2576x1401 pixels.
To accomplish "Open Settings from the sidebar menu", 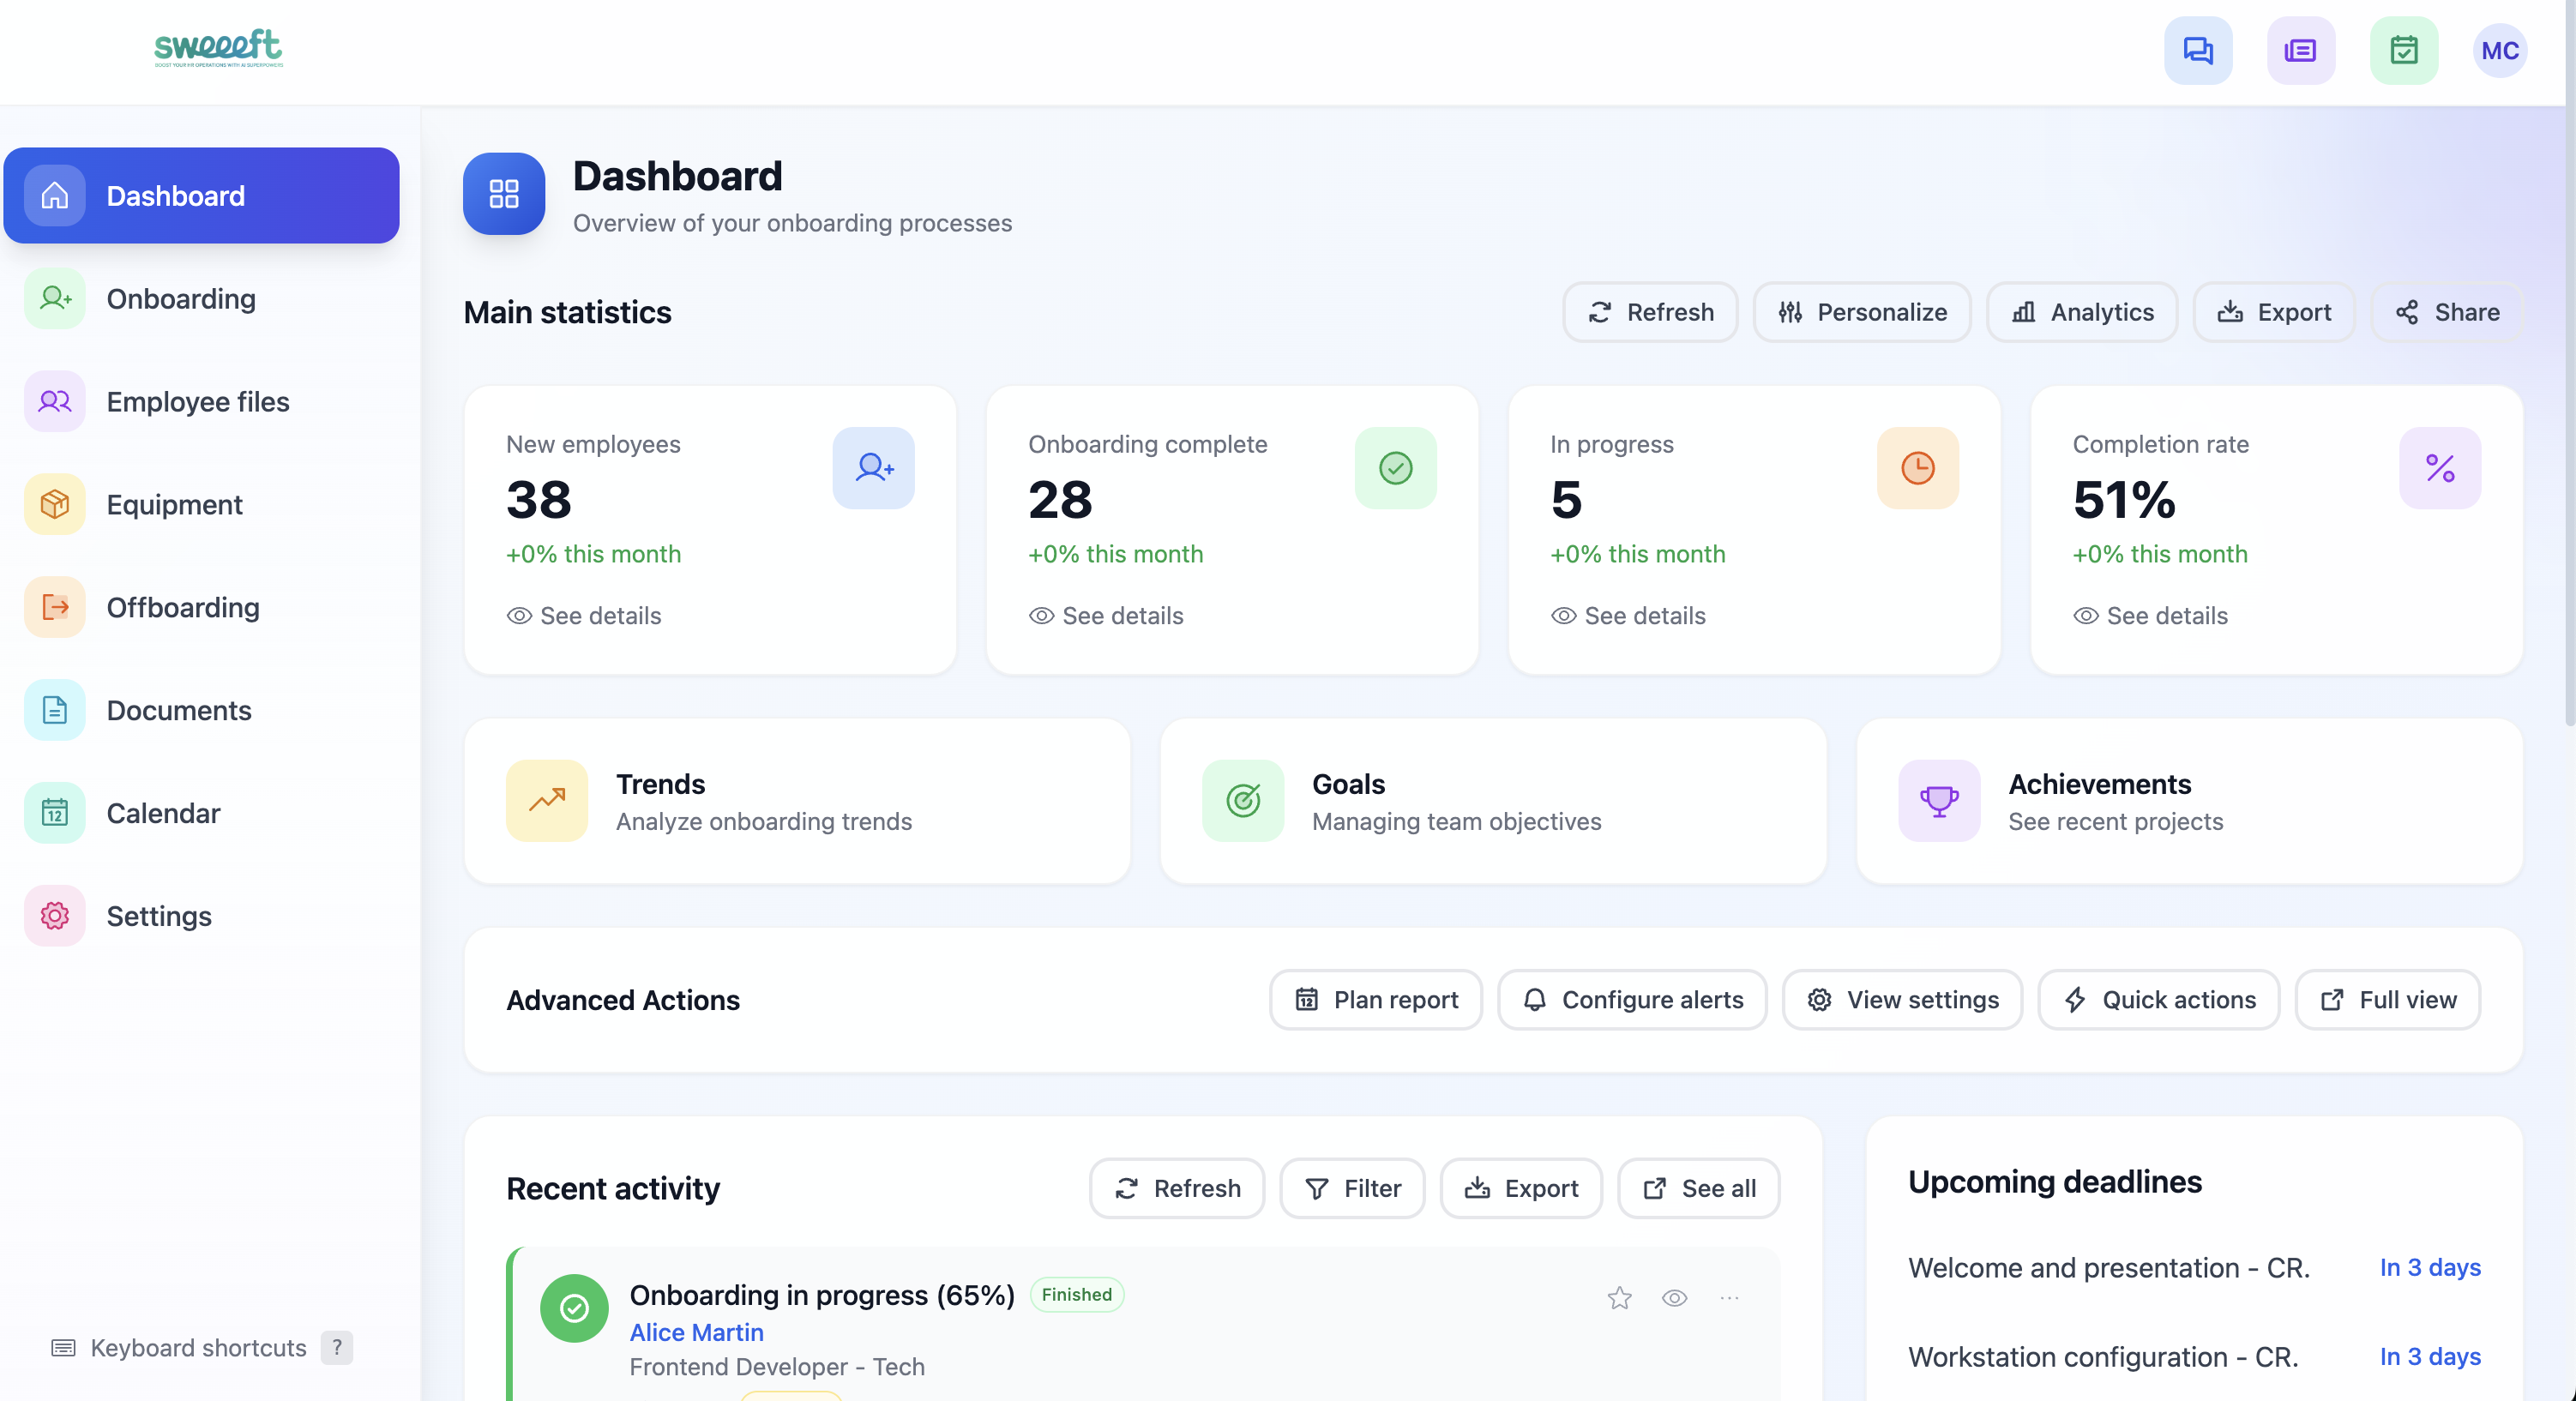I will [158, 915].
